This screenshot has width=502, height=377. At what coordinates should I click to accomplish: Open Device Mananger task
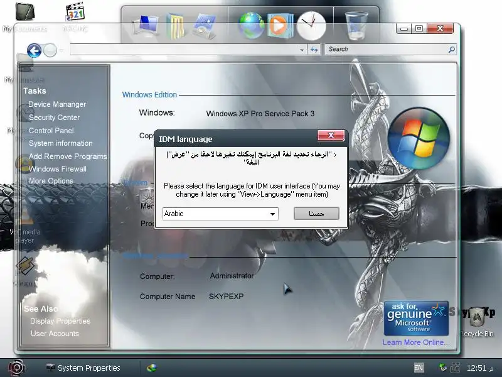(x=57, y=104)
